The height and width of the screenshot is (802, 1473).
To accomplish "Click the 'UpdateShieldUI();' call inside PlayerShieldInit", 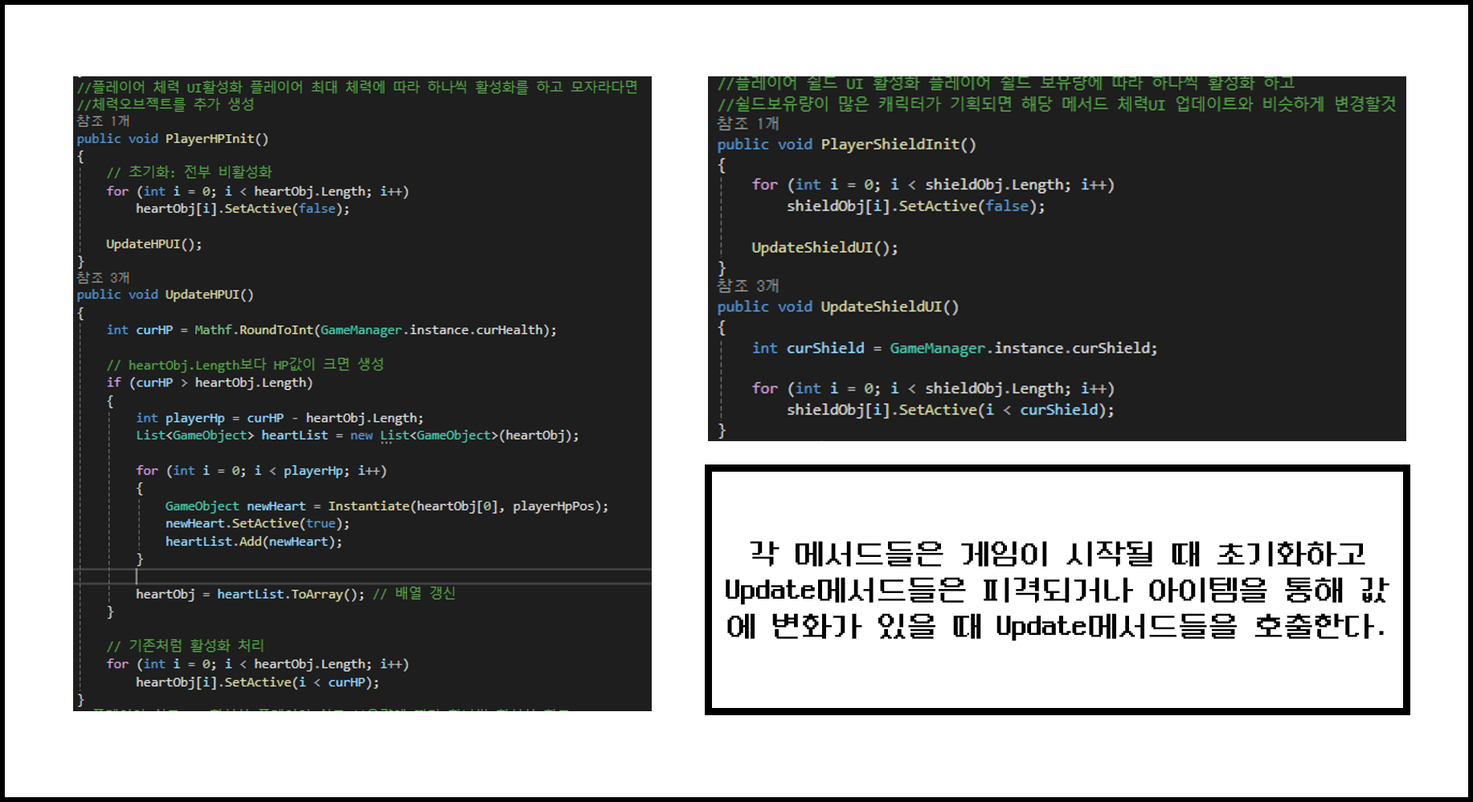I will coord(824,248).
